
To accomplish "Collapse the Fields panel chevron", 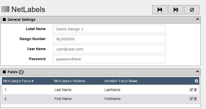I will pos(197,71).
